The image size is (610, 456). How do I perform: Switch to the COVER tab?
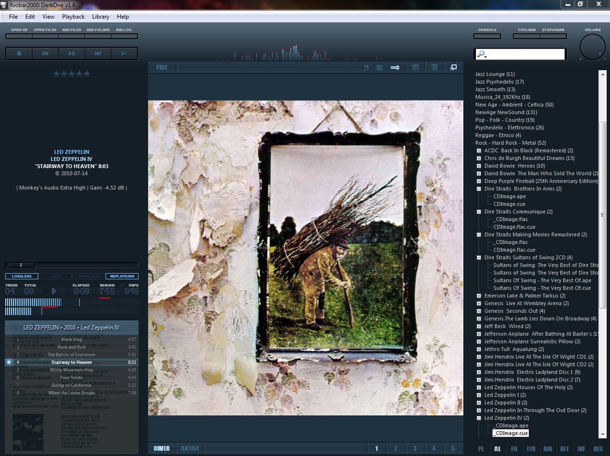pyautogui.click(x=161, y=448)
